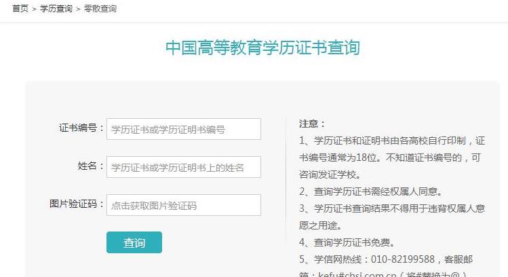
Task: Click the separator arrow before 零散查询
Action: click(x=78, y=9)
